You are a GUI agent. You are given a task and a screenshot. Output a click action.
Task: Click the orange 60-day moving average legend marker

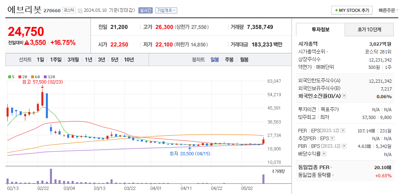33,77
